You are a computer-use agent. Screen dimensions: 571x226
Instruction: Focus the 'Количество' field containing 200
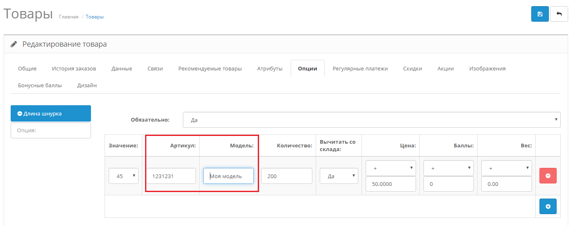pyautogui.click(x=286, y=176)
